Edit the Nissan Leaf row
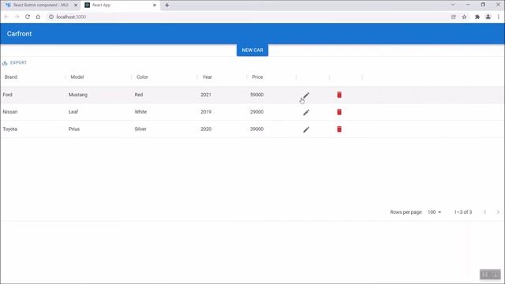 point(306,112)
